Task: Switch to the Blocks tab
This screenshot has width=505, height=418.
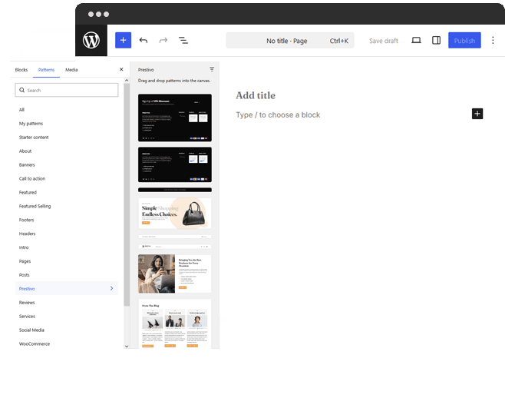Action: (x=21, y=70)
